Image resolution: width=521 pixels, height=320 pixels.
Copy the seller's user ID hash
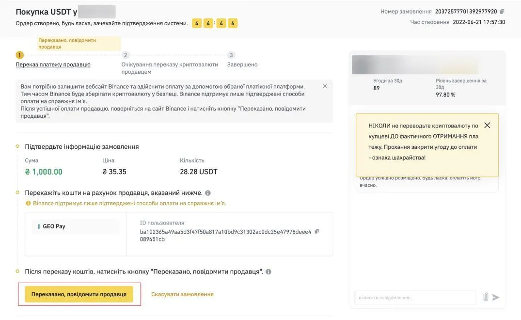317,231
